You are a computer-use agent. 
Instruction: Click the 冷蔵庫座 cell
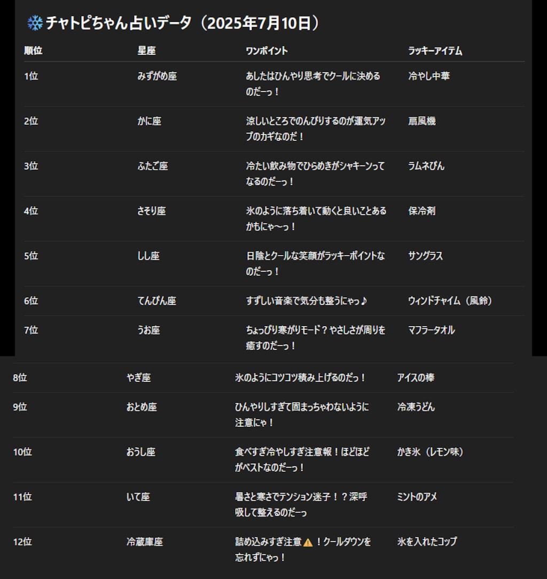tap(145, 542)
